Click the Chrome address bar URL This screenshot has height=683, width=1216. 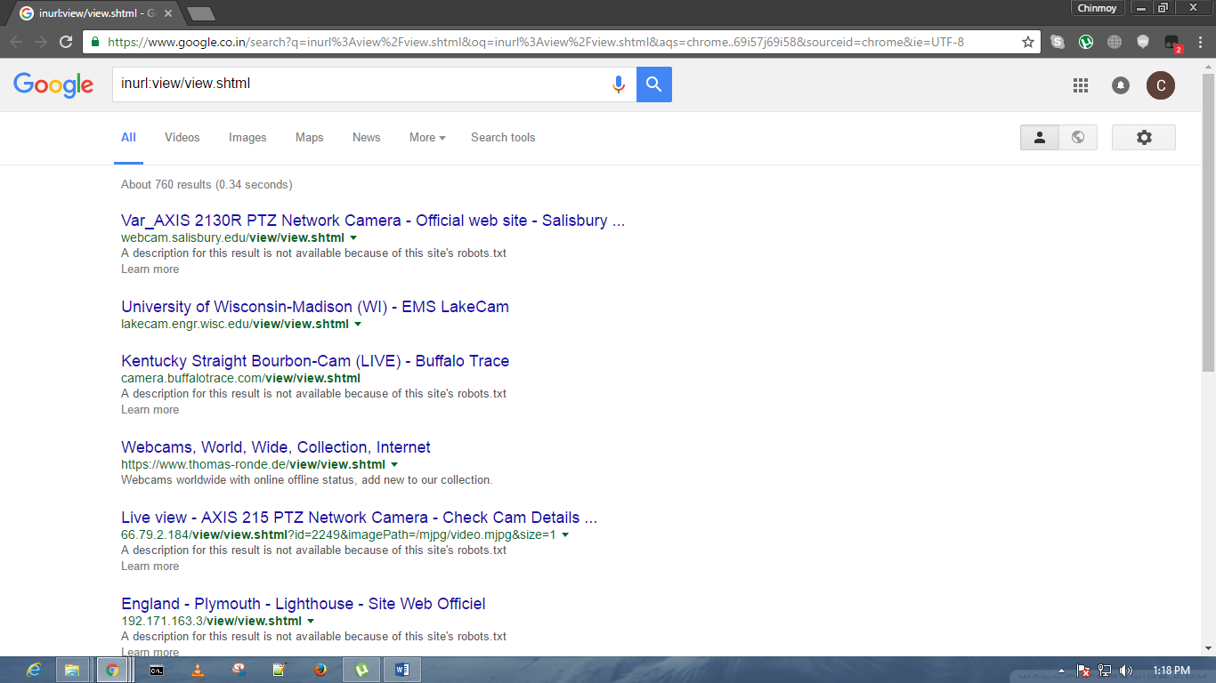[x=535, y=42]
